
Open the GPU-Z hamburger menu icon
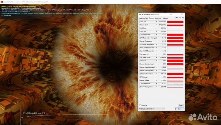coord(183,18)
